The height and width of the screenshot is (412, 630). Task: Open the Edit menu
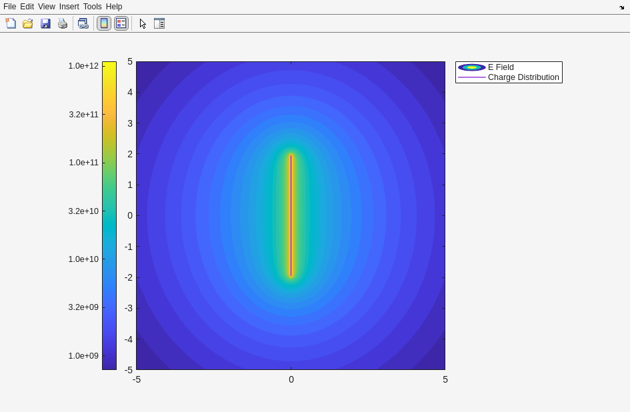[x=27, y=7]
